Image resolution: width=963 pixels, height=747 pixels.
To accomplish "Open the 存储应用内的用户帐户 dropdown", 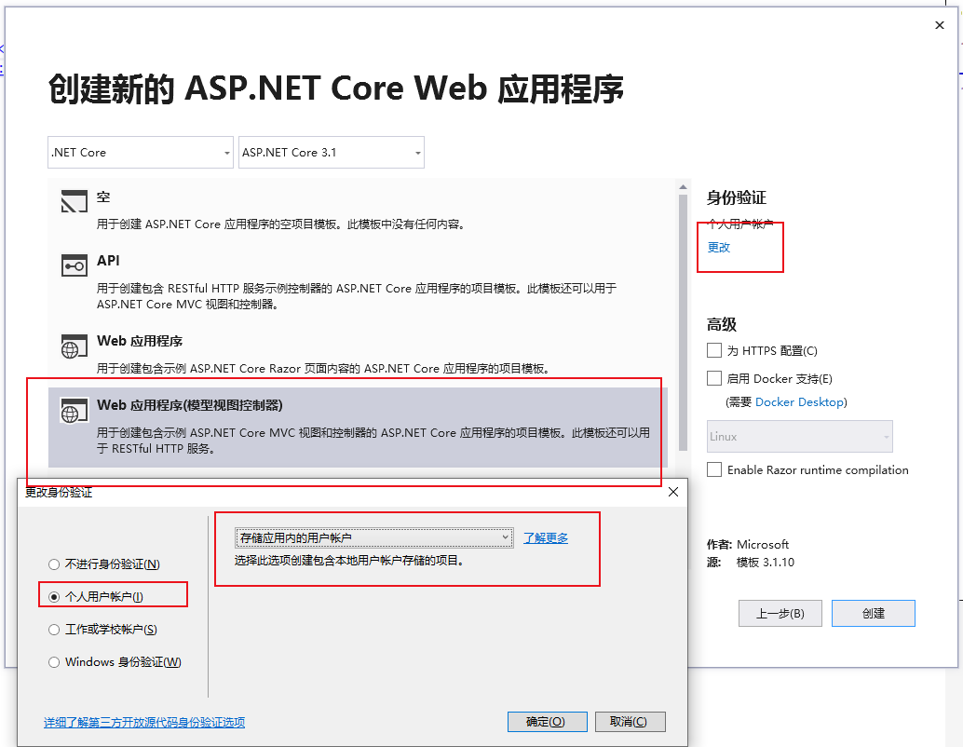I will [x=374, y=537].
